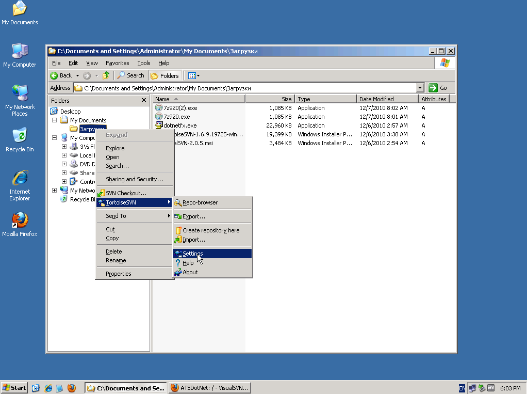Click SVN Checkout... in context menu
527x394 pixels.
tap(135, 193)
